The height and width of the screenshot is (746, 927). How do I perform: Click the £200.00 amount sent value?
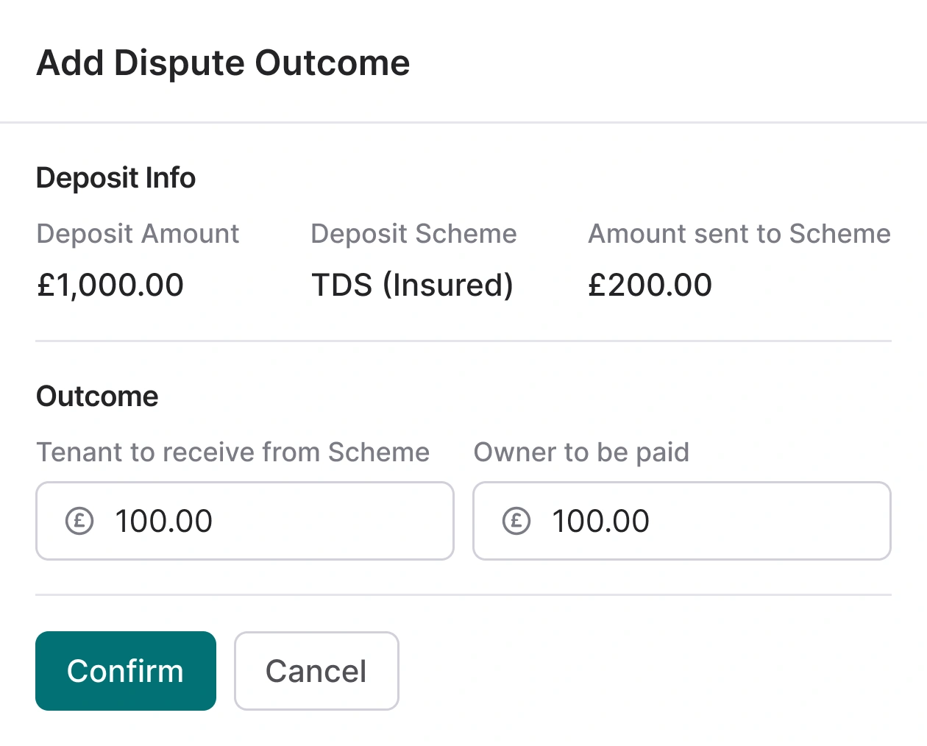(x=650, y=285)
